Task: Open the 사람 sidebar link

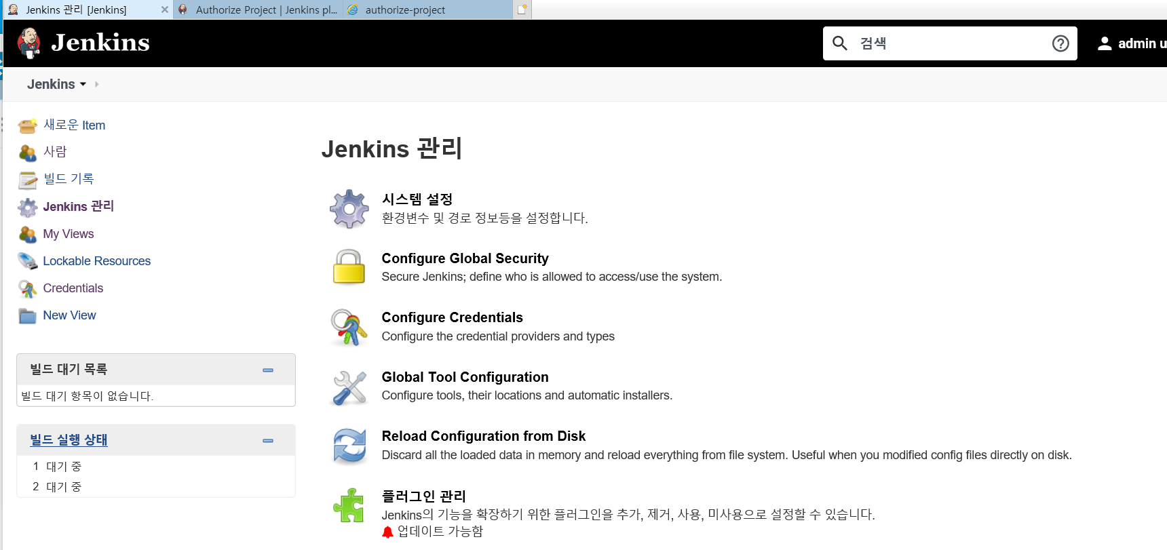Action: (x=55, y=152)
